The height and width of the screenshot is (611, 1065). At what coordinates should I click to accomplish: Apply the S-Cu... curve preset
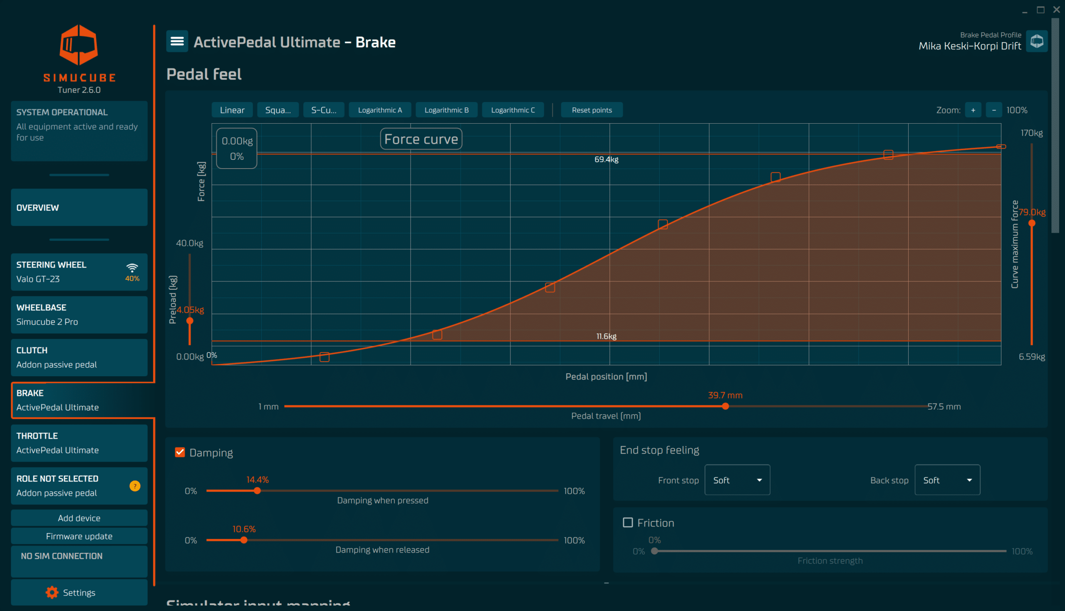323,110
